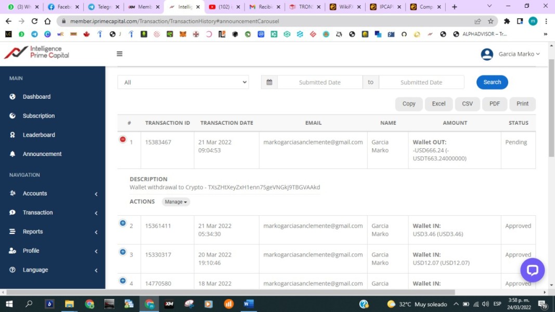
Task: Open the notification center icon
Action: tap(543, 304)
